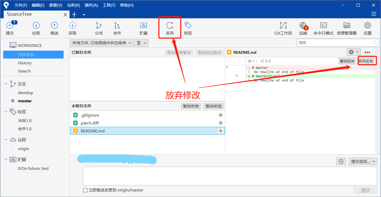Select 文件状态 in the sidebar

pos(33,55)
